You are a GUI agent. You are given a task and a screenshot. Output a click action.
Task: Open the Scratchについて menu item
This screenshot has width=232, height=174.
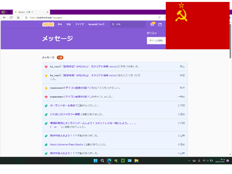pyautogui.click(x=96, y=24)
